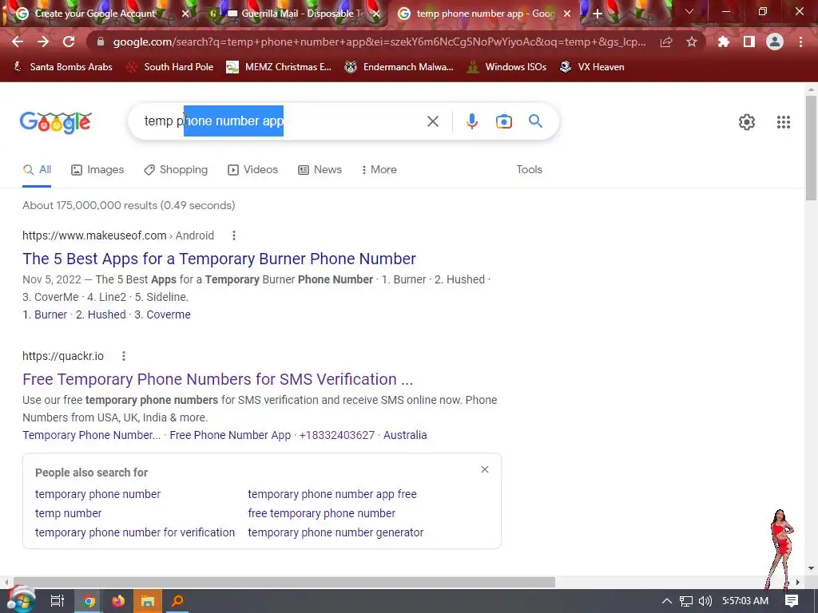Open the Chrome three-dot menu
Image resolution: width=818 pixels, height=613 pixels.
800,42
